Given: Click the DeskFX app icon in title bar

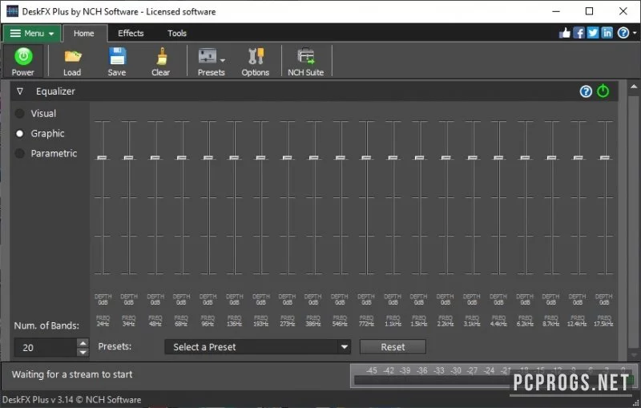Looking at the screenshot, I should (x=13, y=11).
